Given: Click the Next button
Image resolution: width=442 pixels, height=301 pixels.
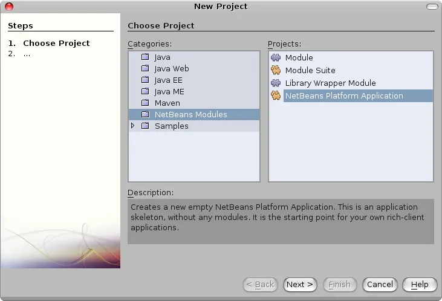Looking at the screenshot, I should coord(300,284).
